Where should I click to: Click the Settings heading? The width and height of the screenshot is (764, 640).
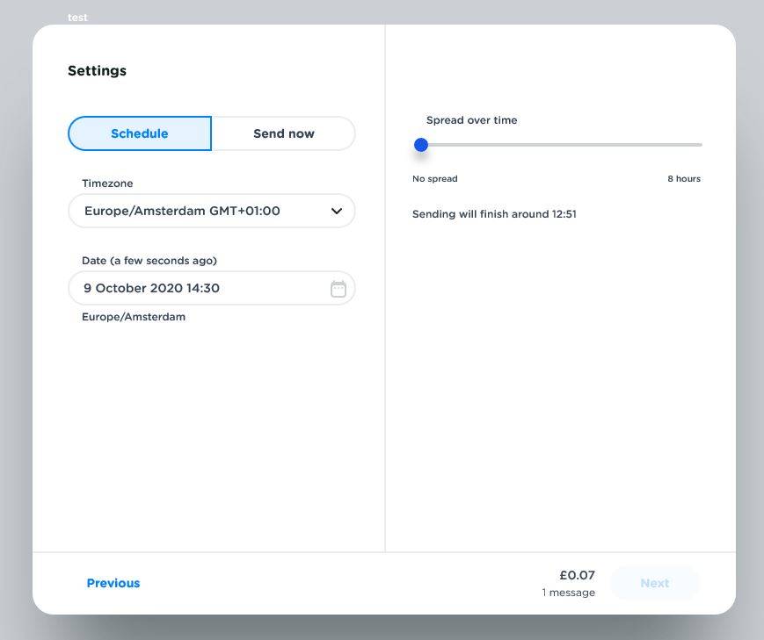pyautogui.click(x=97, y=71)
